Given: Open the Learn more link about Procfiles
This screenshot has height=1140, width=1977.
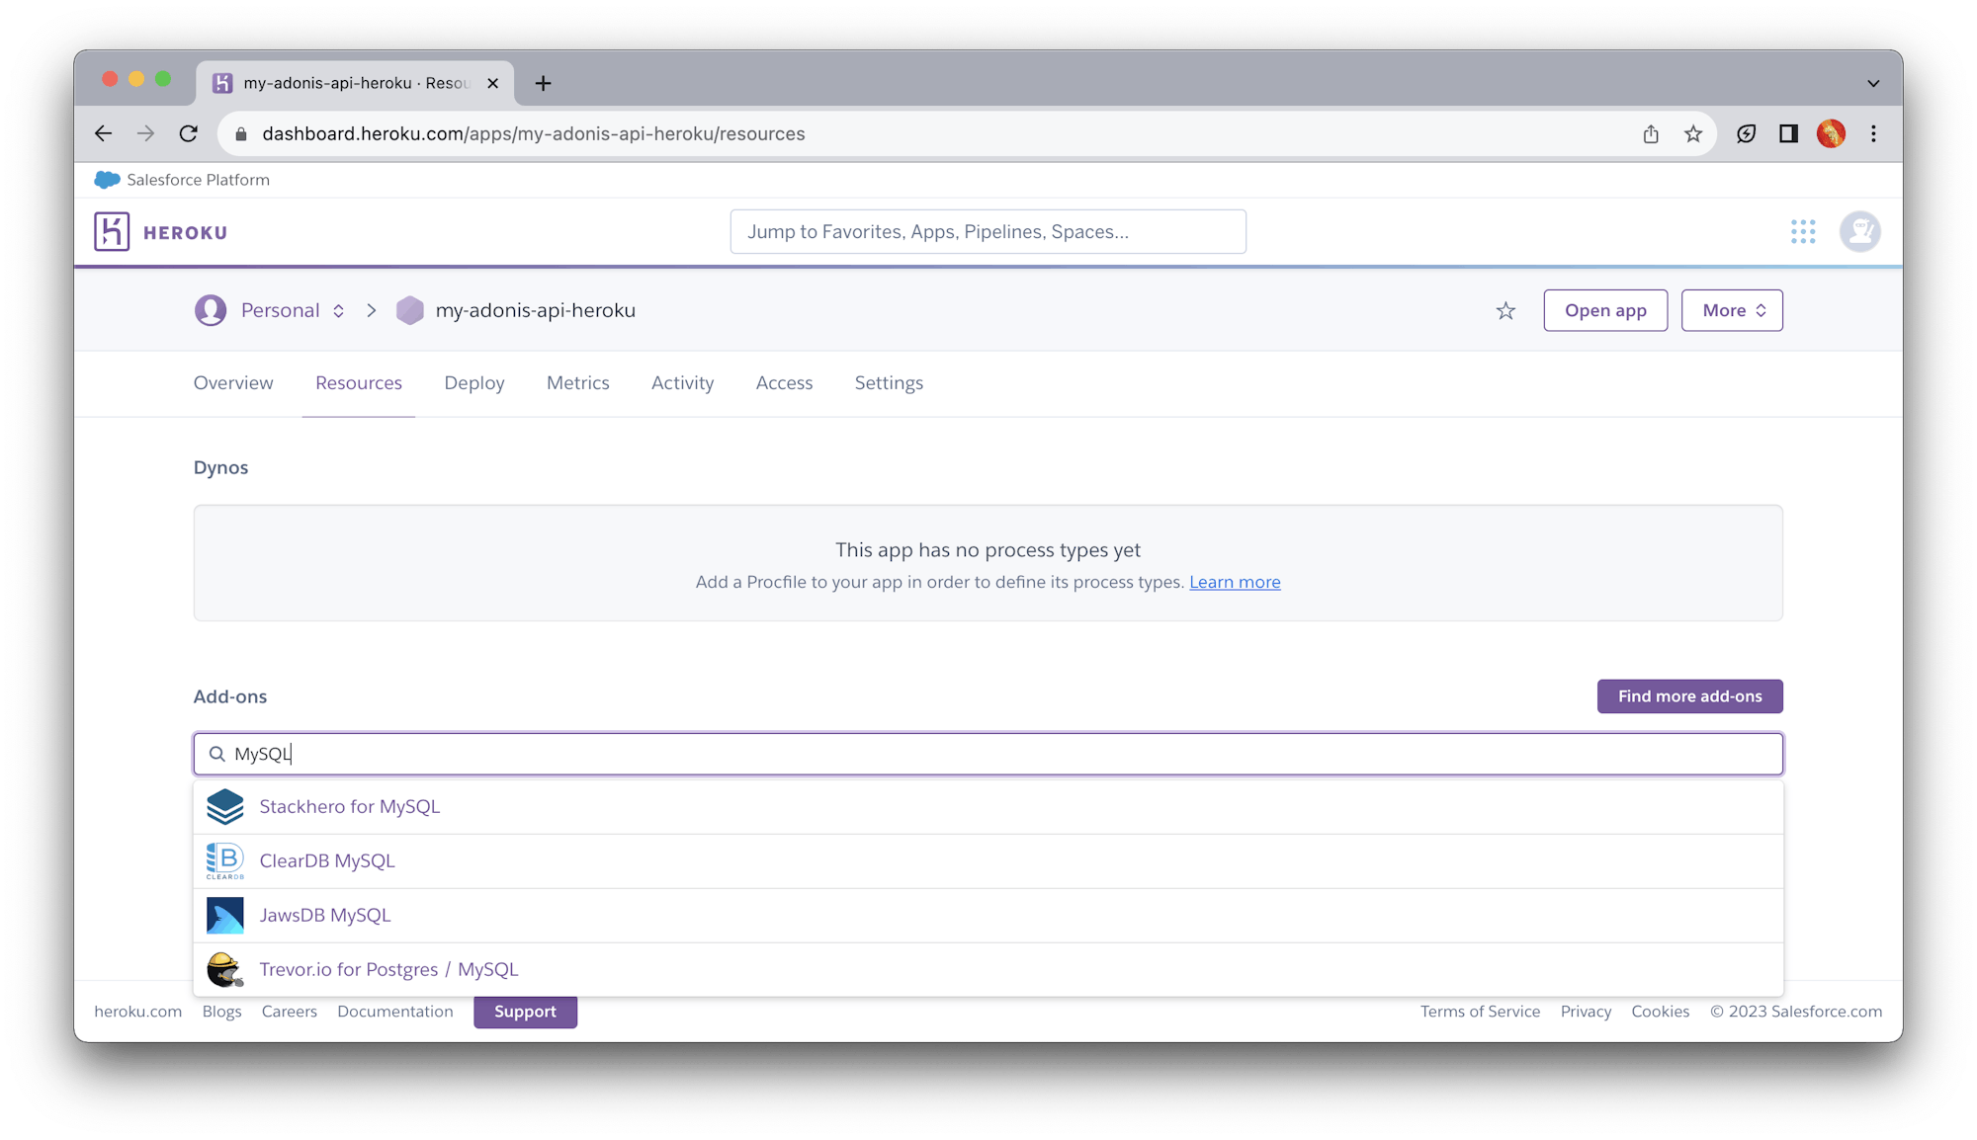Looking at the screenshot, I should pos(1234,582).
